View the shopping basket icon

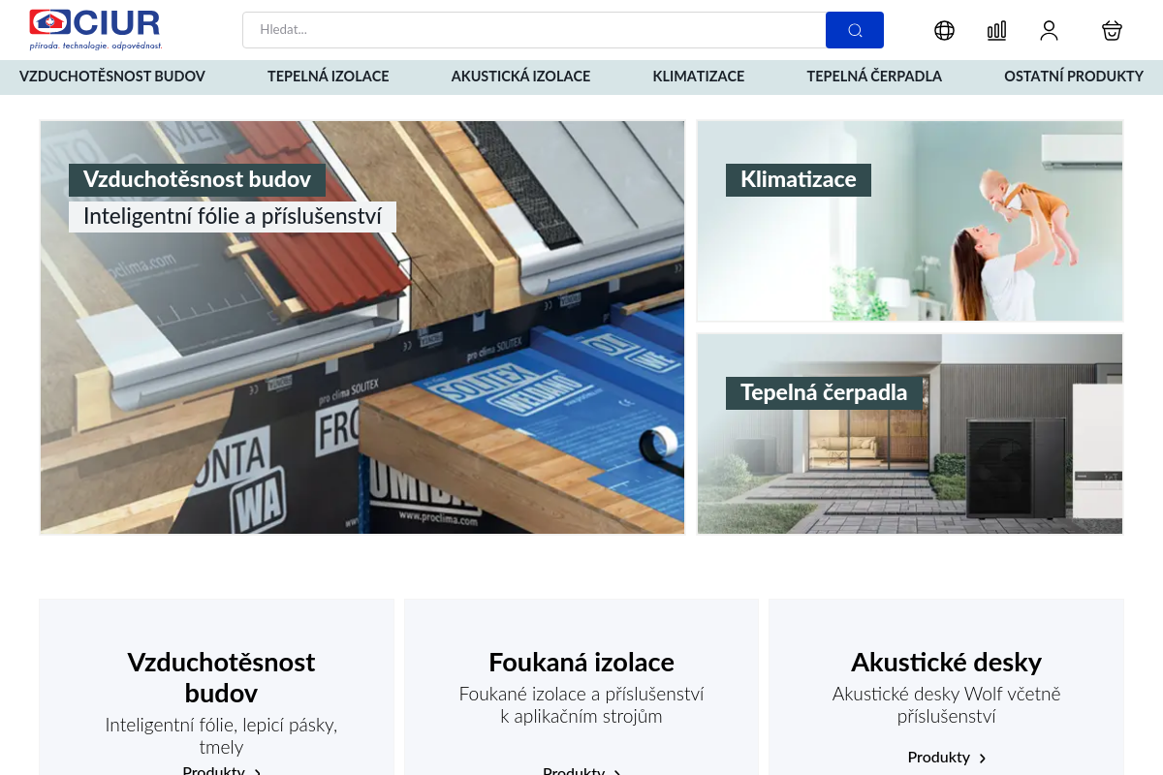pos(1112,30)
